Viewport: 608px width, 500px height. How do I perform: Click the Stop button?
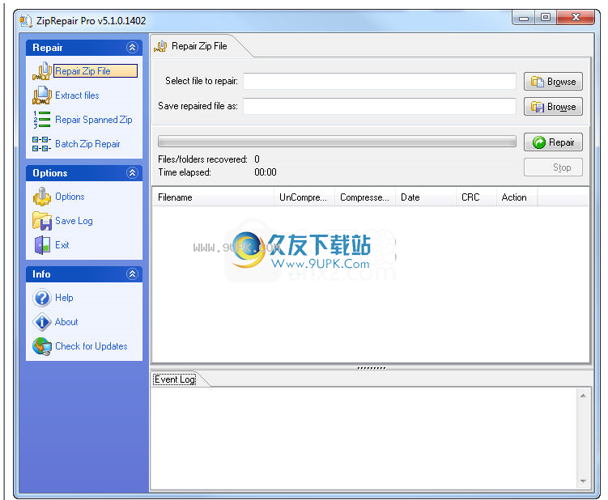(x=553, y=167)
